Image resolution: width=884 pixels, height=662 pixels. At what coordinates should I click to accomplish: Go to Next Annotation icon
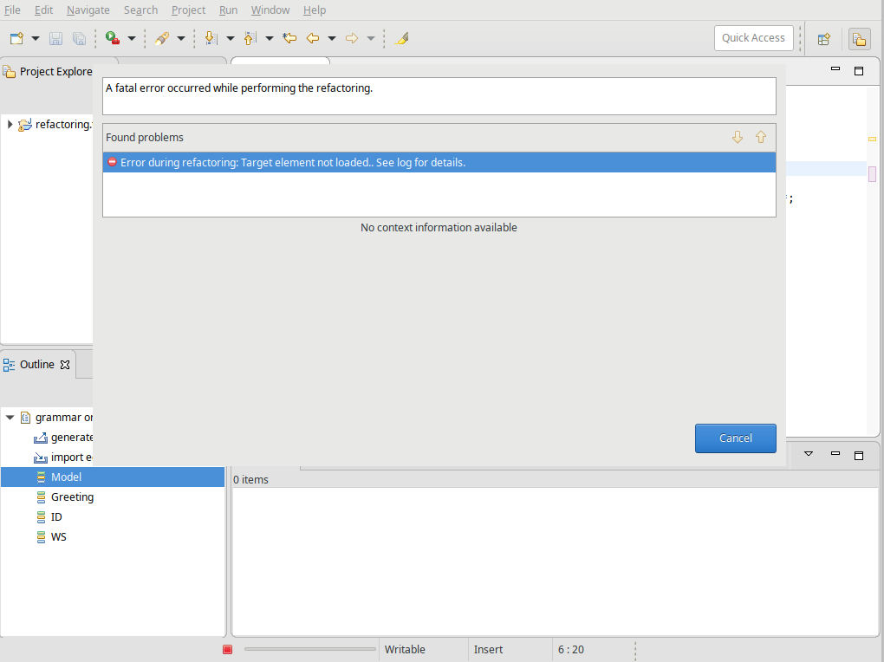211,38
